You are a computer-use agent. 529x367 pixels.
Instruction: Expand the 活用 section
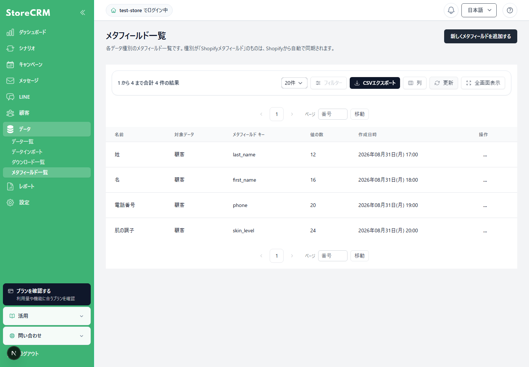click(x=47, y=316)
